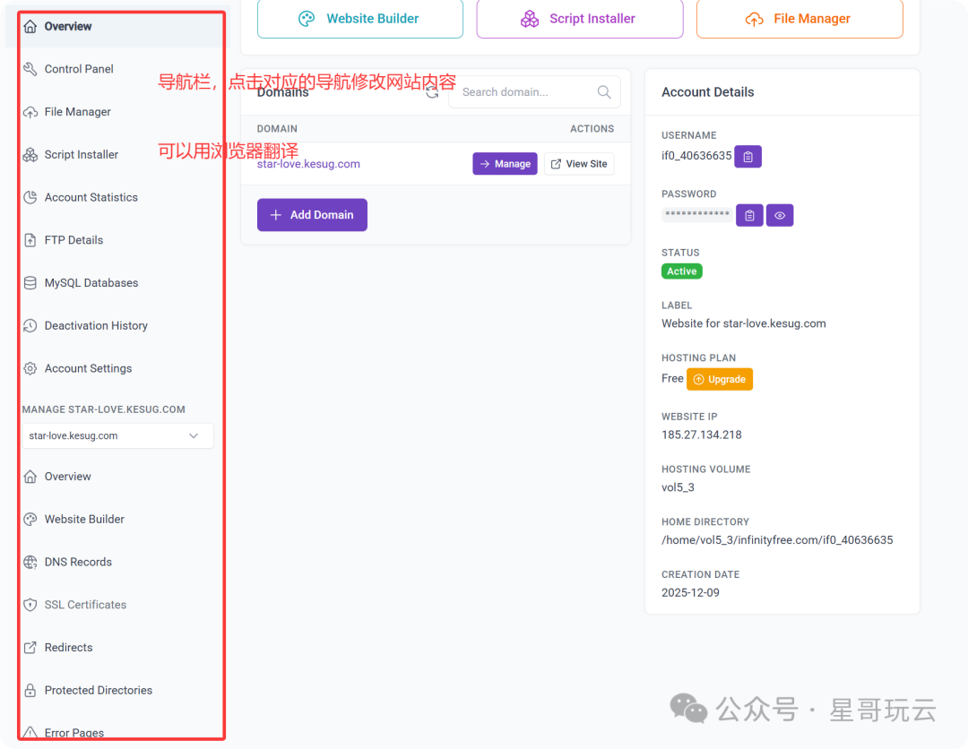Click the home icon beside top Overview
The height and width of the screenshot is (749, 968).
(x=30, y=27)
